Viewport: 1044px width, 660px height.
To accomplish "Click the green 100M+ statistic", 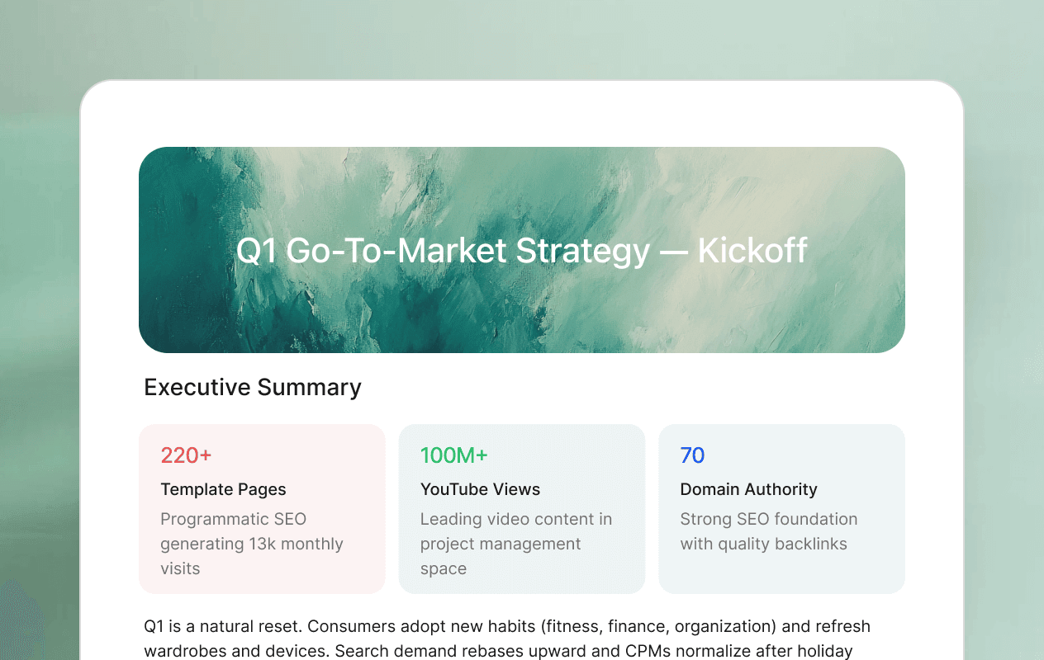I will click(x=453, y=455).
